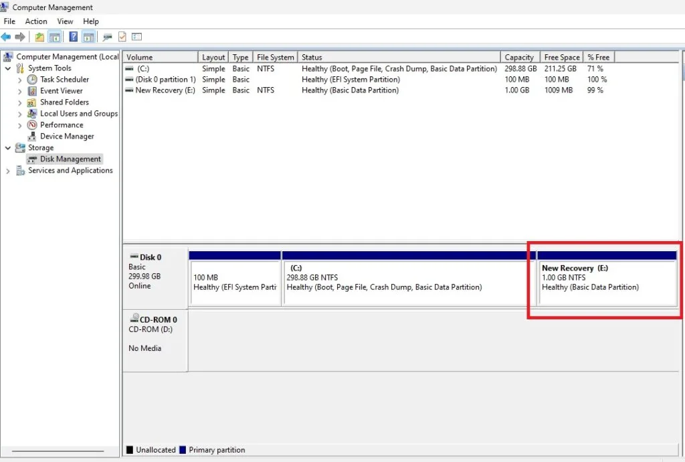Click the Event Viewer icon
The image size is (685, 462).
tap(32, 91)
